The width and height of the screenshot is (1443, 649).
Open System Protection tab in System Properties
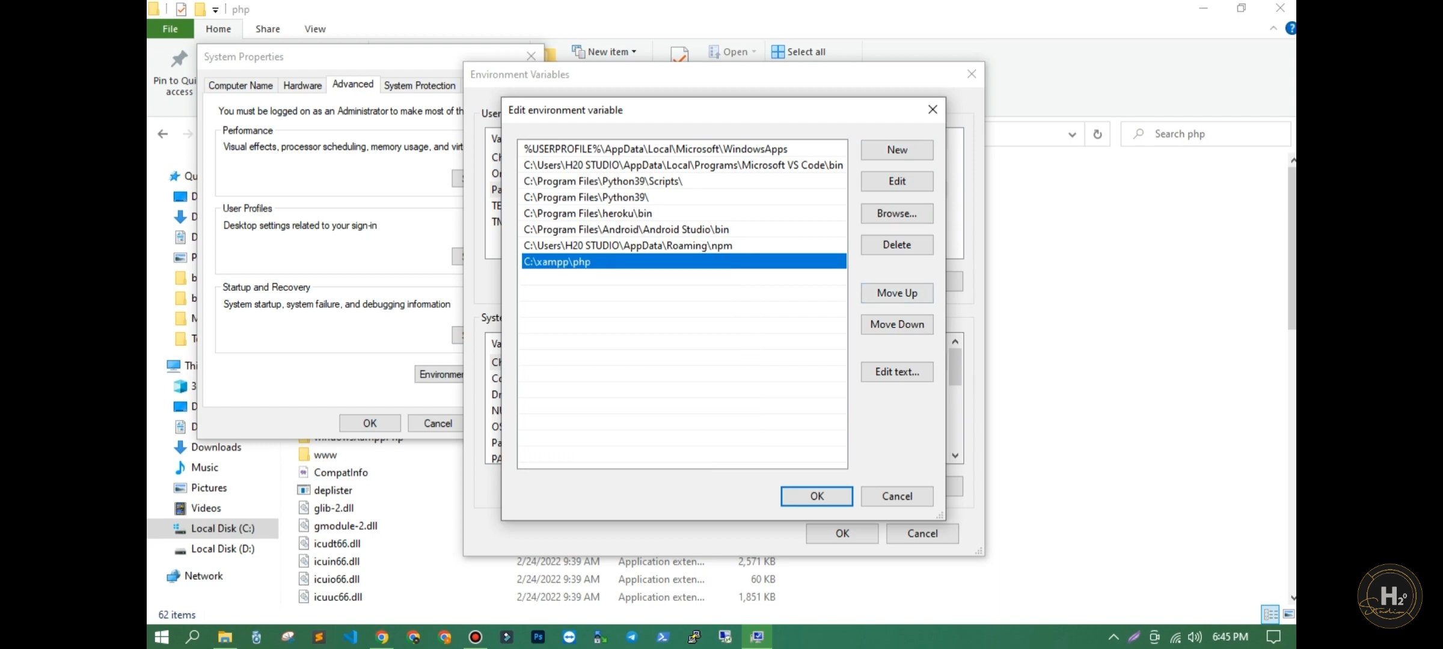tap(420, 85)
